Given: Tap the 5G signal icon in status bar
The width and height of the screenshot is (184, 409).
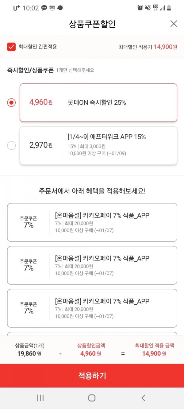Looking at the screenshot, I should (x=155, y=8).
